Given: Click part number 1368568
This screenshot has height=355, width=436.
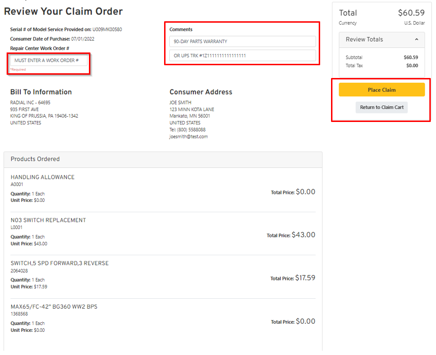Looking at the screenshot, I should click(x=19, y=314).
